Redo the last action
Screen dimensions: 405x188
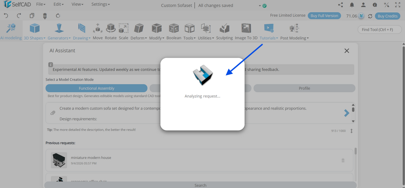[x=19, y=16]
